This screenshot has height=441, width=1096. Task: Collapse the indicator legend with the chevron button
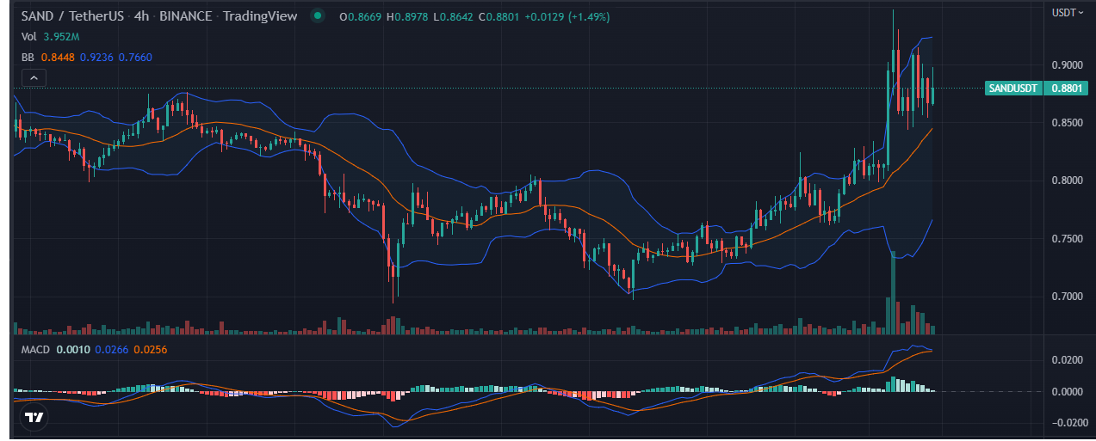(34, 78)
